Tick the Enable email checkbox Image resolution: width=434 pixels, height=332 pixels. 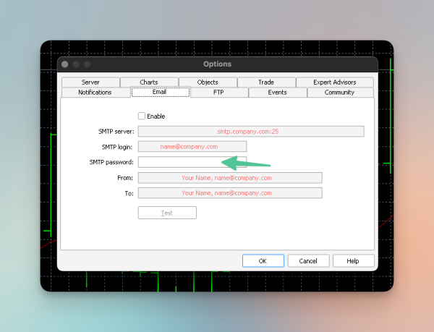pos(142,116)
